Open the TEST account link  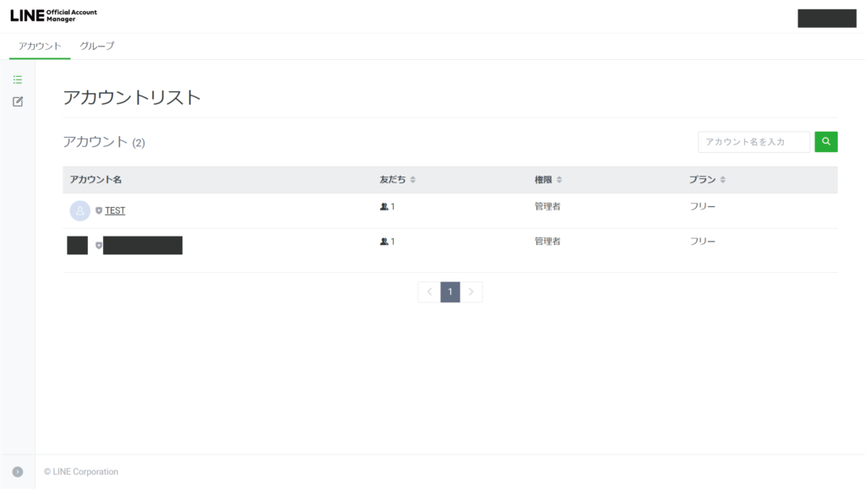click(x=115, y=210)
